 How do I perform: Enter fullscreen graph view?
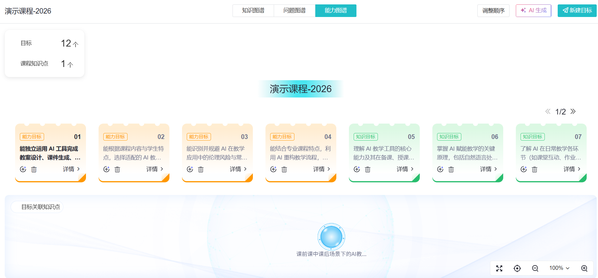pyautogui.click(x=499, y=268)
